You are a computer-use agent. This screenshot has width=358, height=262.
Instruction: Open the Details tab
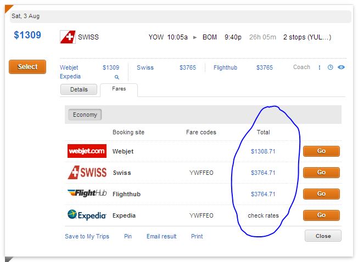(79, 89)
